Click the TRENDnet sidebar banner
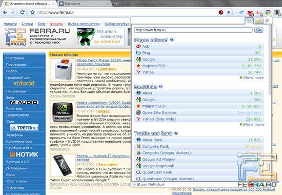The width and height of the screenshot is (282, 195). [x=24, y=128]
